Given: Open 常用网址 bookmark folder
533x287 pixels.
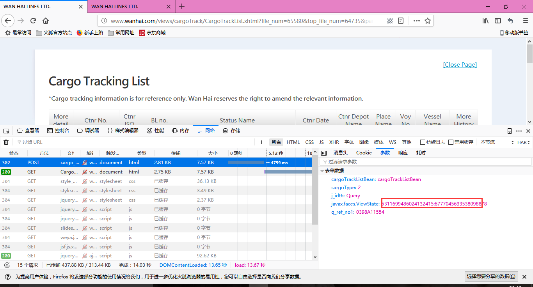Looking at the screenshot, I should pos(121,33).
